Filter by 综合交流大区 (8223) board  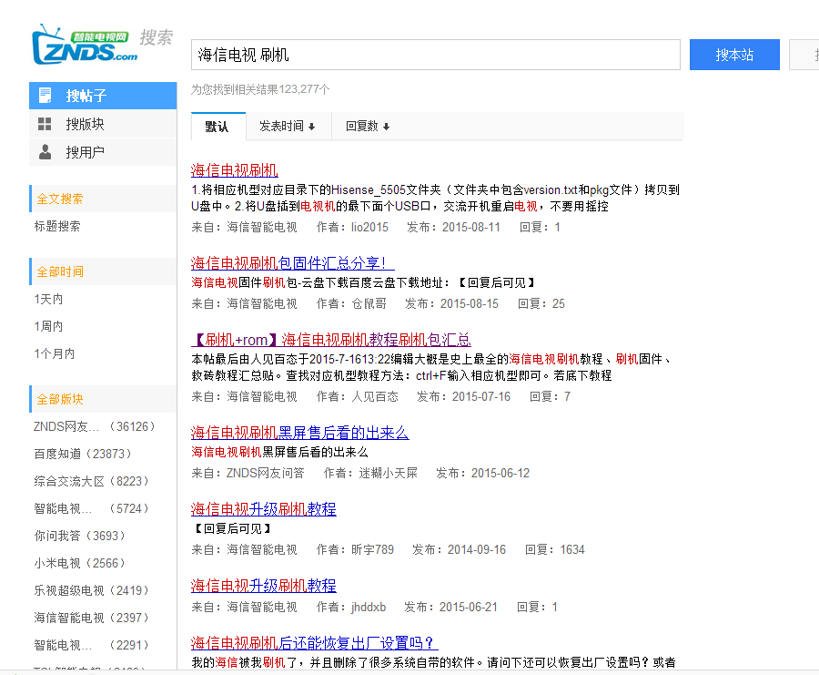pyautogui.click(x=91, y=481)
